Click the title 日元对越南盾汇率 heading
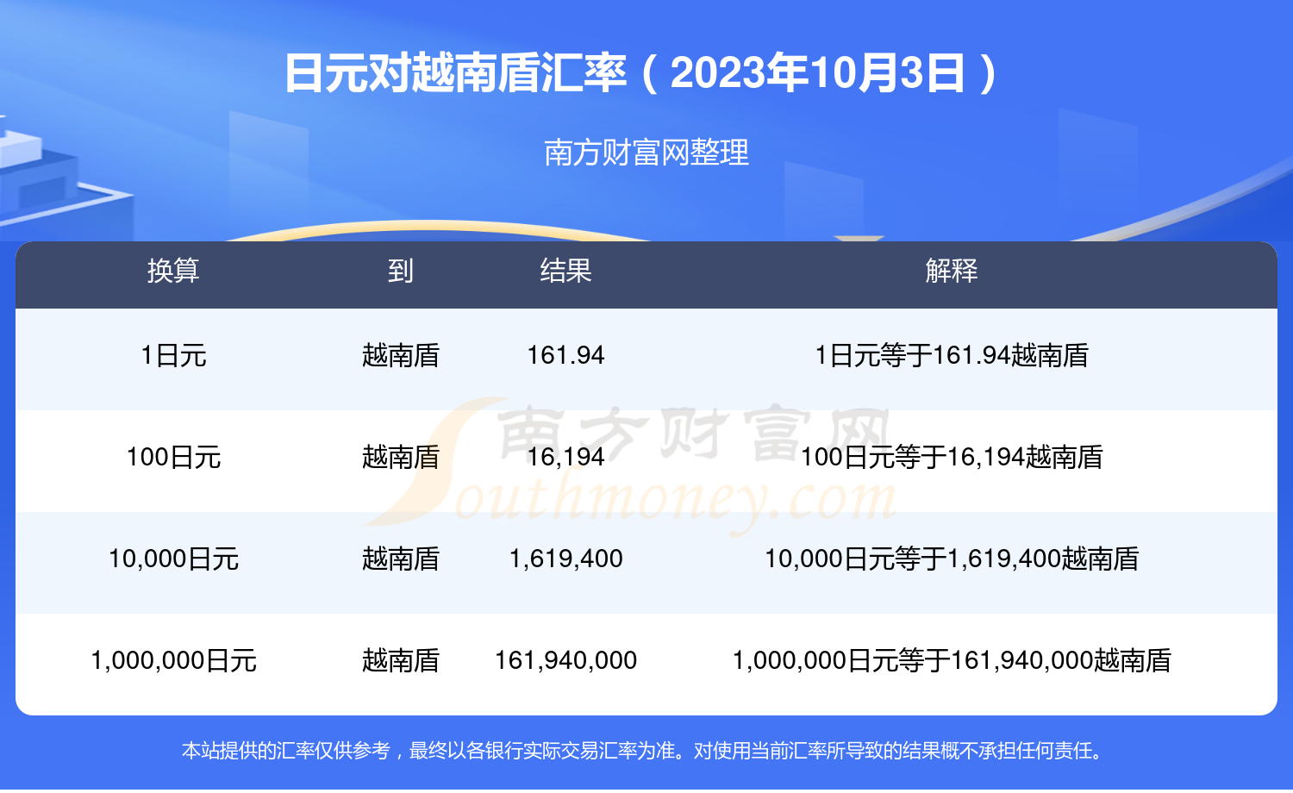 tap(643, 72)
